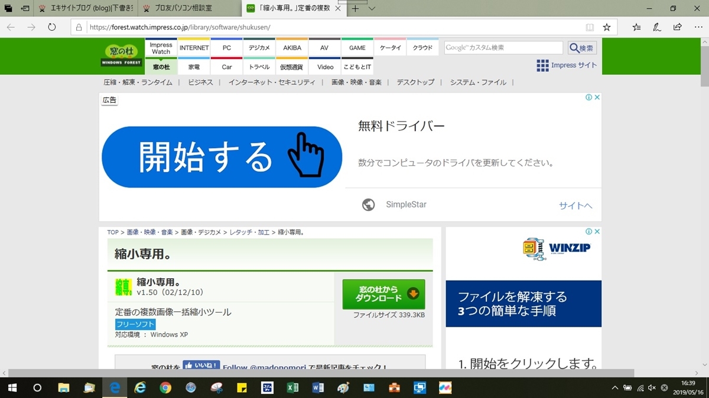Open the 家電 menu item

[194, 67]
